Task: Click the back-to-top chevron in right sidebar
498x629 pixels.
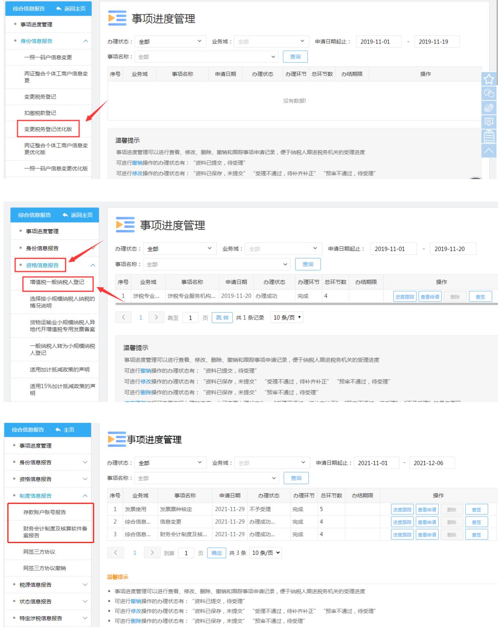Action: coord(489,150)
